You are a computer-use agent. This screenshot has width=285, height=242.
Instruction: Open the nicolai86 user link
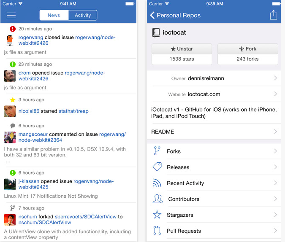click(29, 111)
